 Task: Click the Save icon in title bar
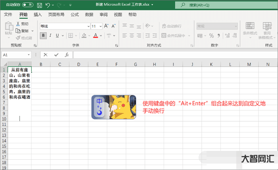point(39,5)
